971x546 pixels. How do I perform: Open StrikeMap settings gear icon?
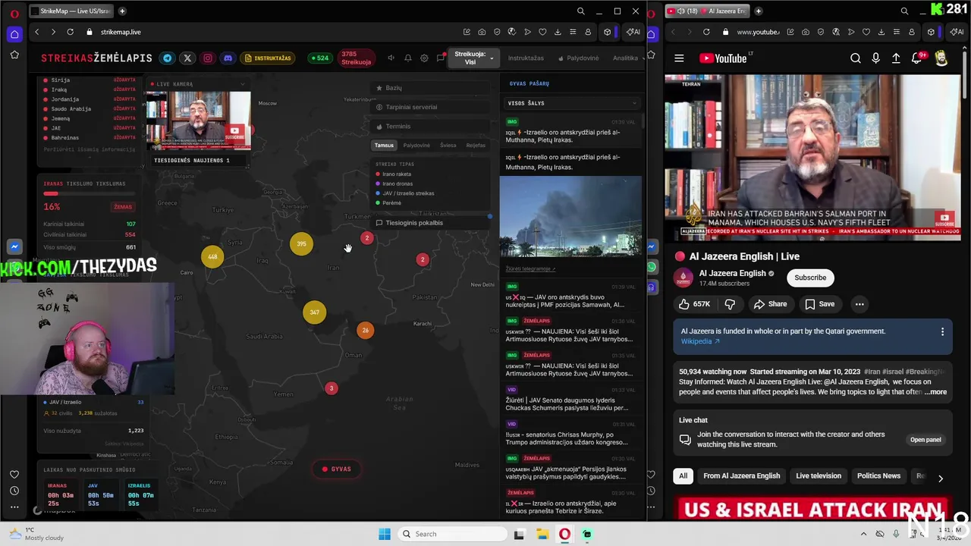pyautogui.click(x=424, y=58)
